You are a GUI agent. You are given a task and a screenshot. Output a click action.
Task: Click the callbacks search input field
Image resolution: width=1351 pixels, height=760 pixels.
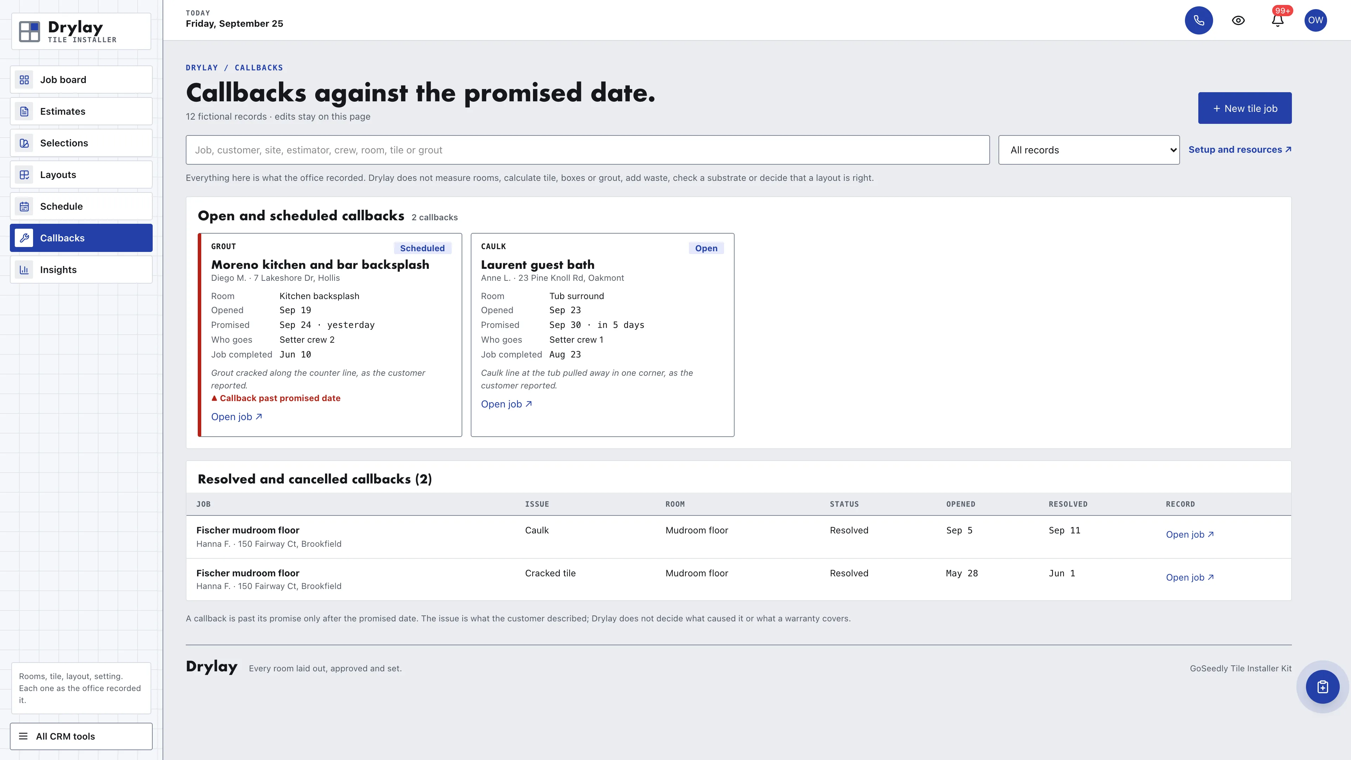click(x=588, y=150)
